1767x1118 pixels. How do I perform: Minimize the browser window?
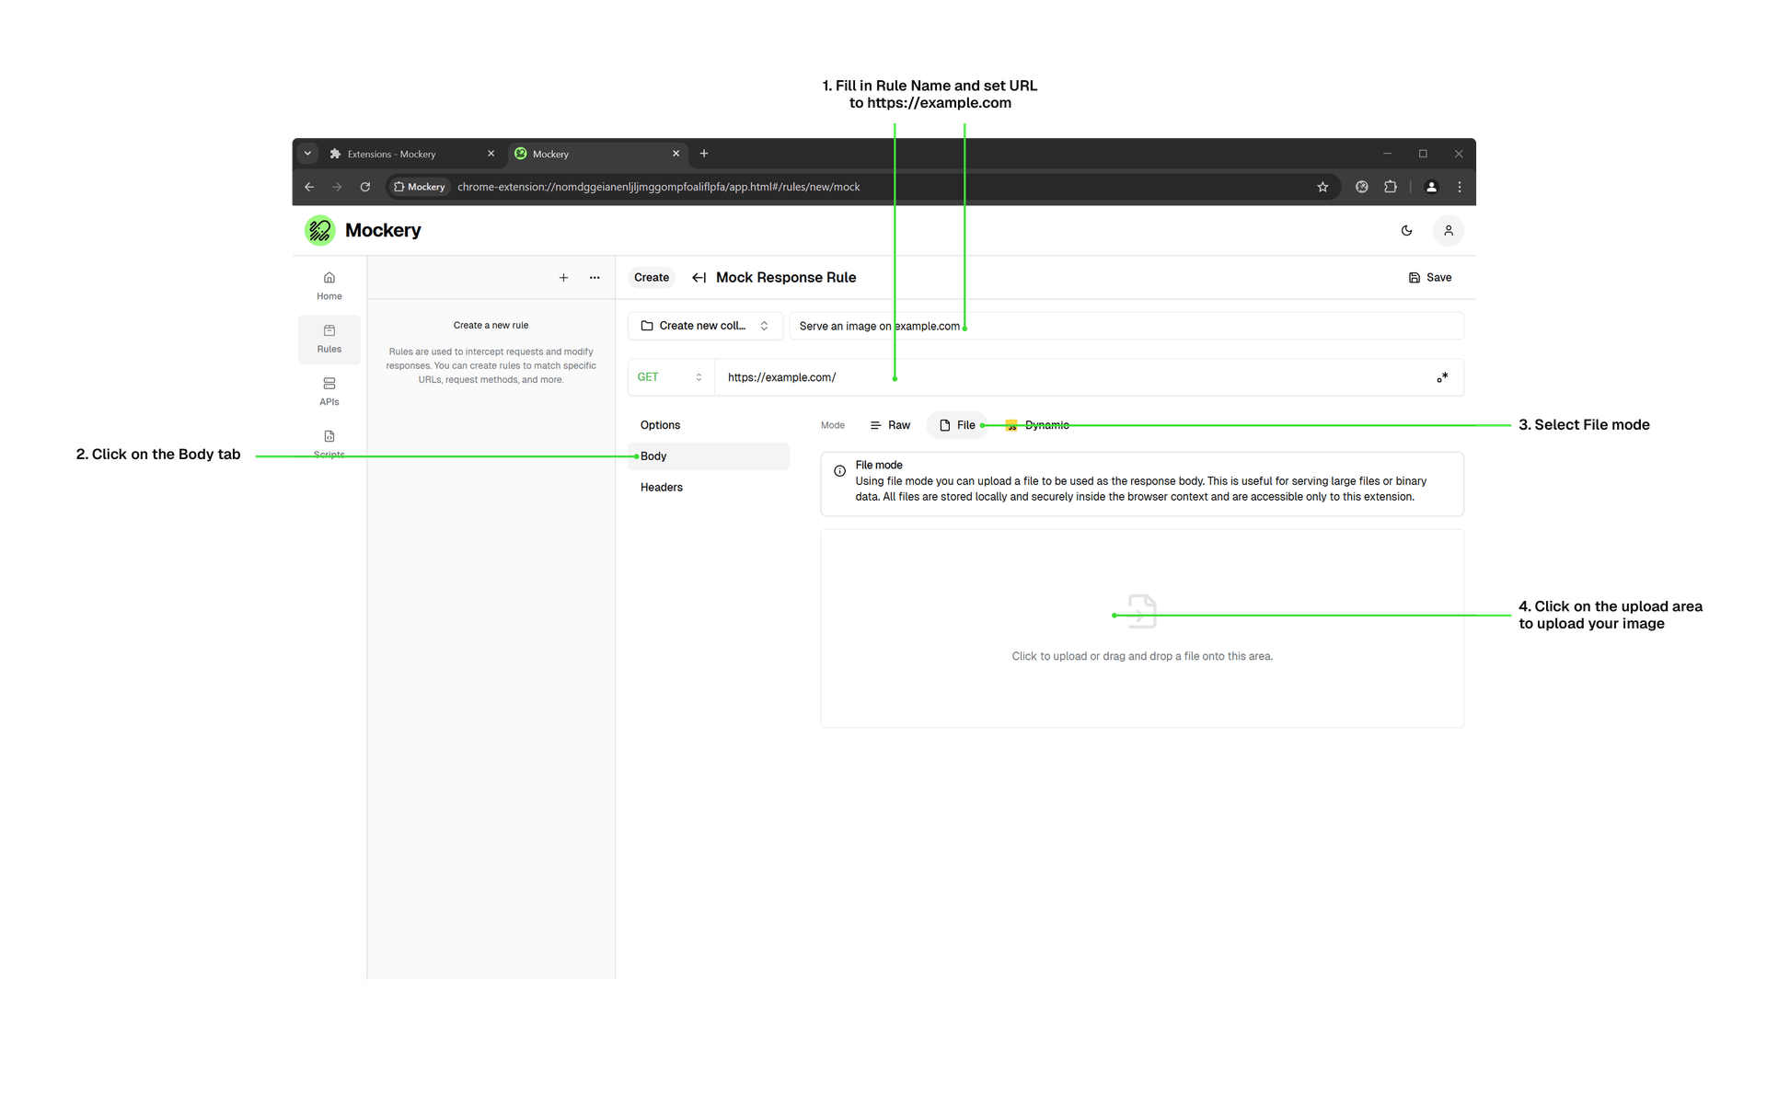pos(1387,154)
